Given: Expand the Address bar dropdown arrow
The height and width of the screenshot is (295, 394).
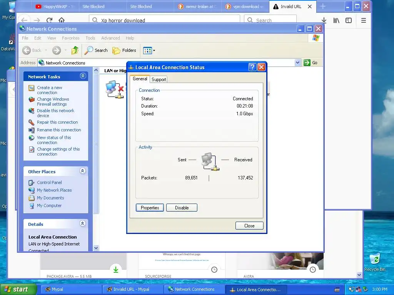Looking at the screenshot, I should 297,63.
